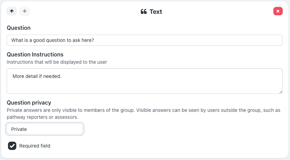Click the move-down arrow button
The height and width of the screenshot is (160, 290).
pyautogui.click(x=24, y=11)
